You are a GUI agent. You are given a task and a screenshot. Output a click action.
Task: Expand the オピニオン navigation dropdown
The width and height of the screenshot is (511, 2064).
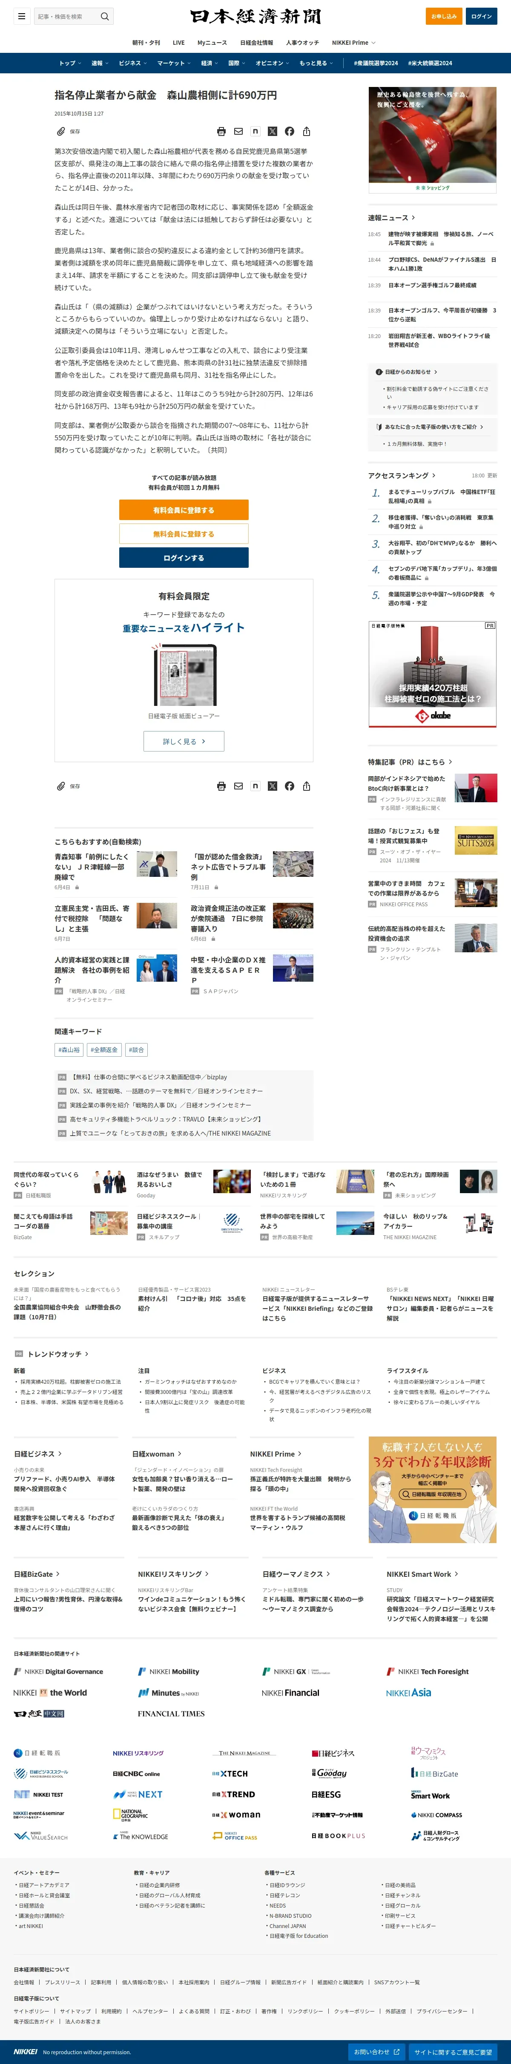[x=272, y=63]
